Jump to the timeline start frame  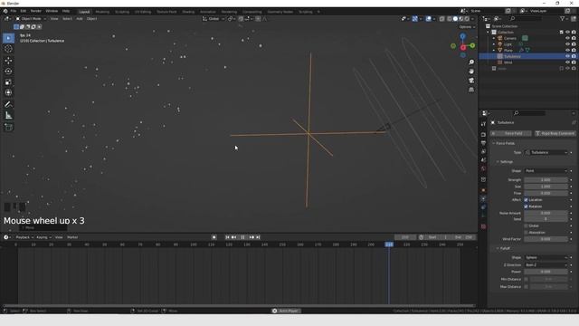pos(227,237)
